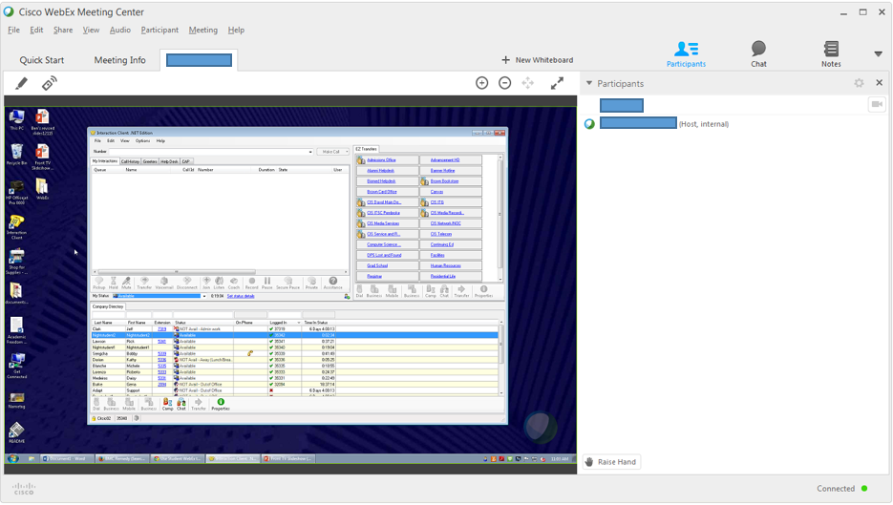Click the Raise Hand button
Image resolution: width=893 pixels, height=505 pixels.
click(x=611, y=462)
